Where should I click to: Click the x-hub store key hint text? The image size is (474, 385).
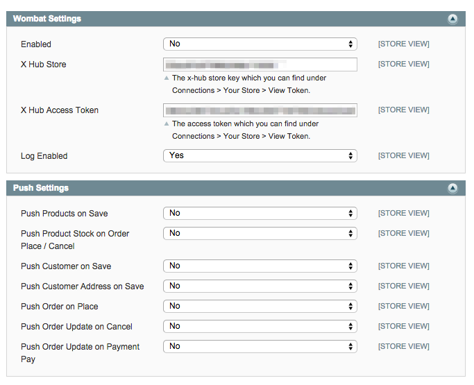coord(249,85)
